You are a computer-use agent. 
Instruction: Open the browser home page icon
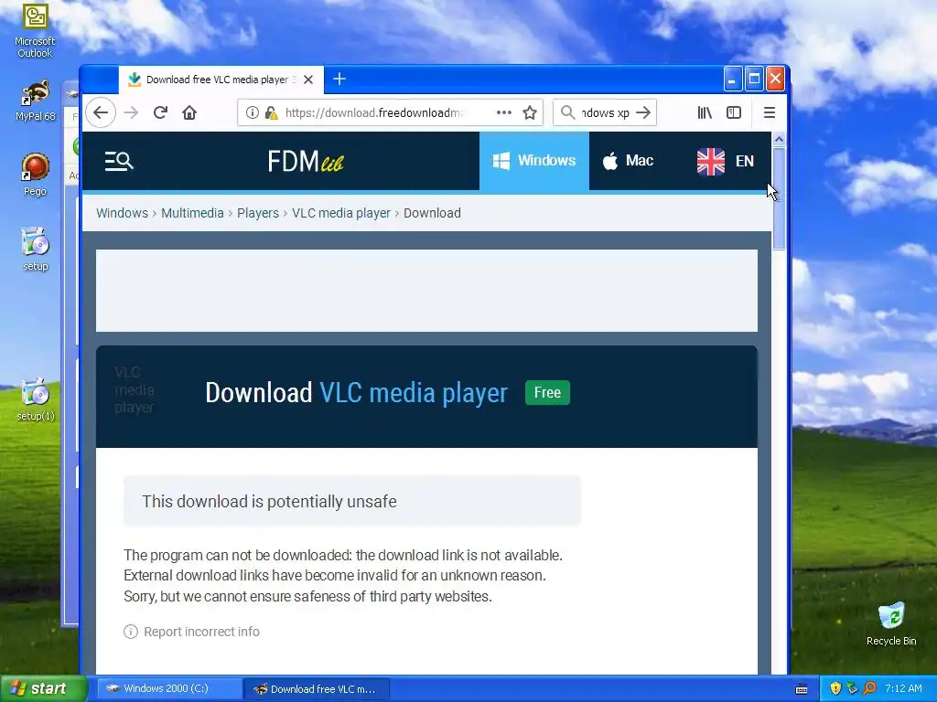pyautogui.click(x=189, y=112)
